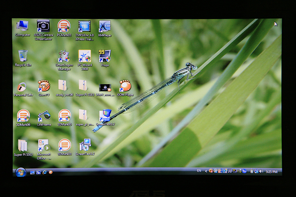
Task: Select Super Pi SSE3 zip folder
Action: coord(85,88)
